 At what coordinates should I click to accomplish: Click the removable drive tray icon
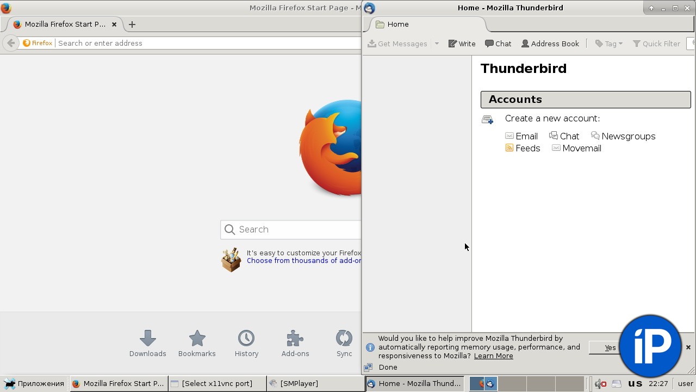coord(617,384)
